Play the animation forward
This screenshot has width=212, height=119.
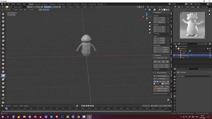click(x=89, y=106)
